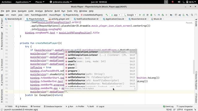Toggle read-only lock icon in status bar
Image resolution: width=198 pixels, height=111 pixels.
click(195, 110)
